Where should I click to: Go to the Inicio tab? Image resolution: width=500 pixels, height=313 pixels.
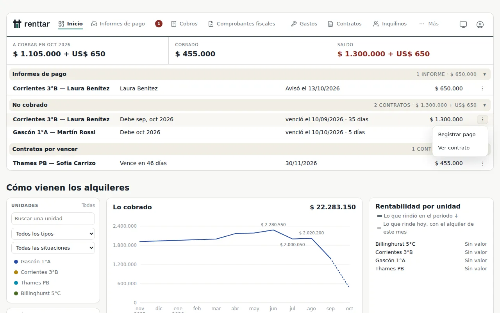click(x=71, y=24)
